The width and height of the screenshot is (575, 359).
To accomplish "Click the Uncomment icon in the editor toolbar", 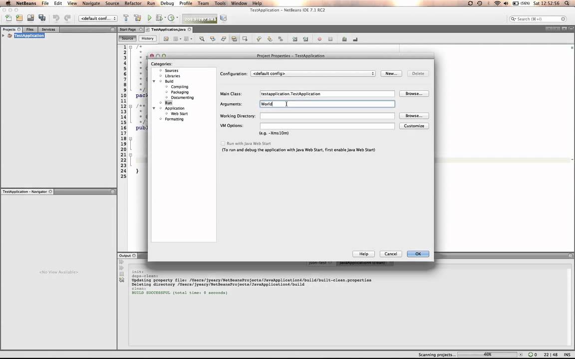I will [355, 39].
